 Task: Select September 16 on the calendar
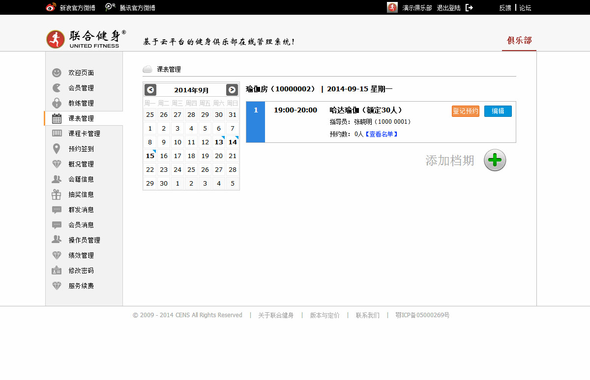coord(164,156)
